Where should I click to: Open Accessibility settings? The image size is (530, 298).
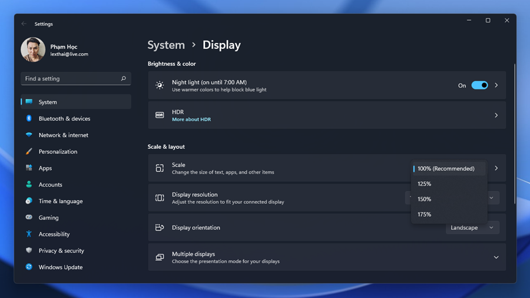[x=76, y=234]
